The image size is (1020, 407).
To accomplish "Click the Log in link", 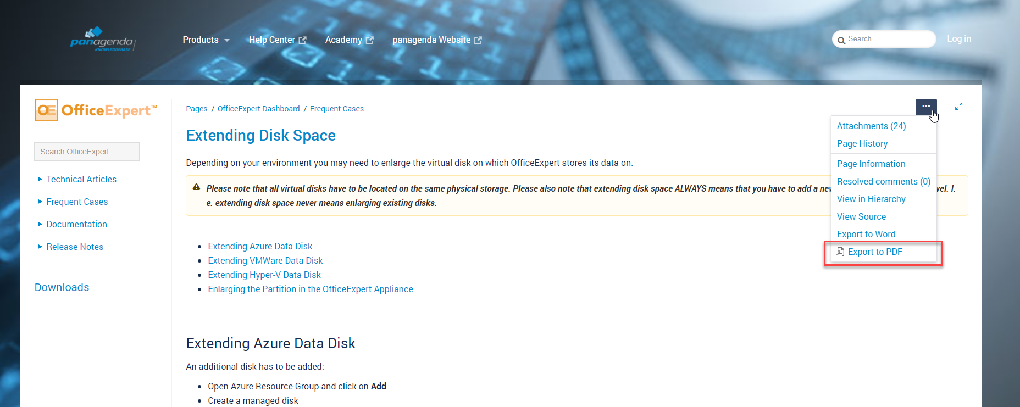I will (x=959, y=39).
